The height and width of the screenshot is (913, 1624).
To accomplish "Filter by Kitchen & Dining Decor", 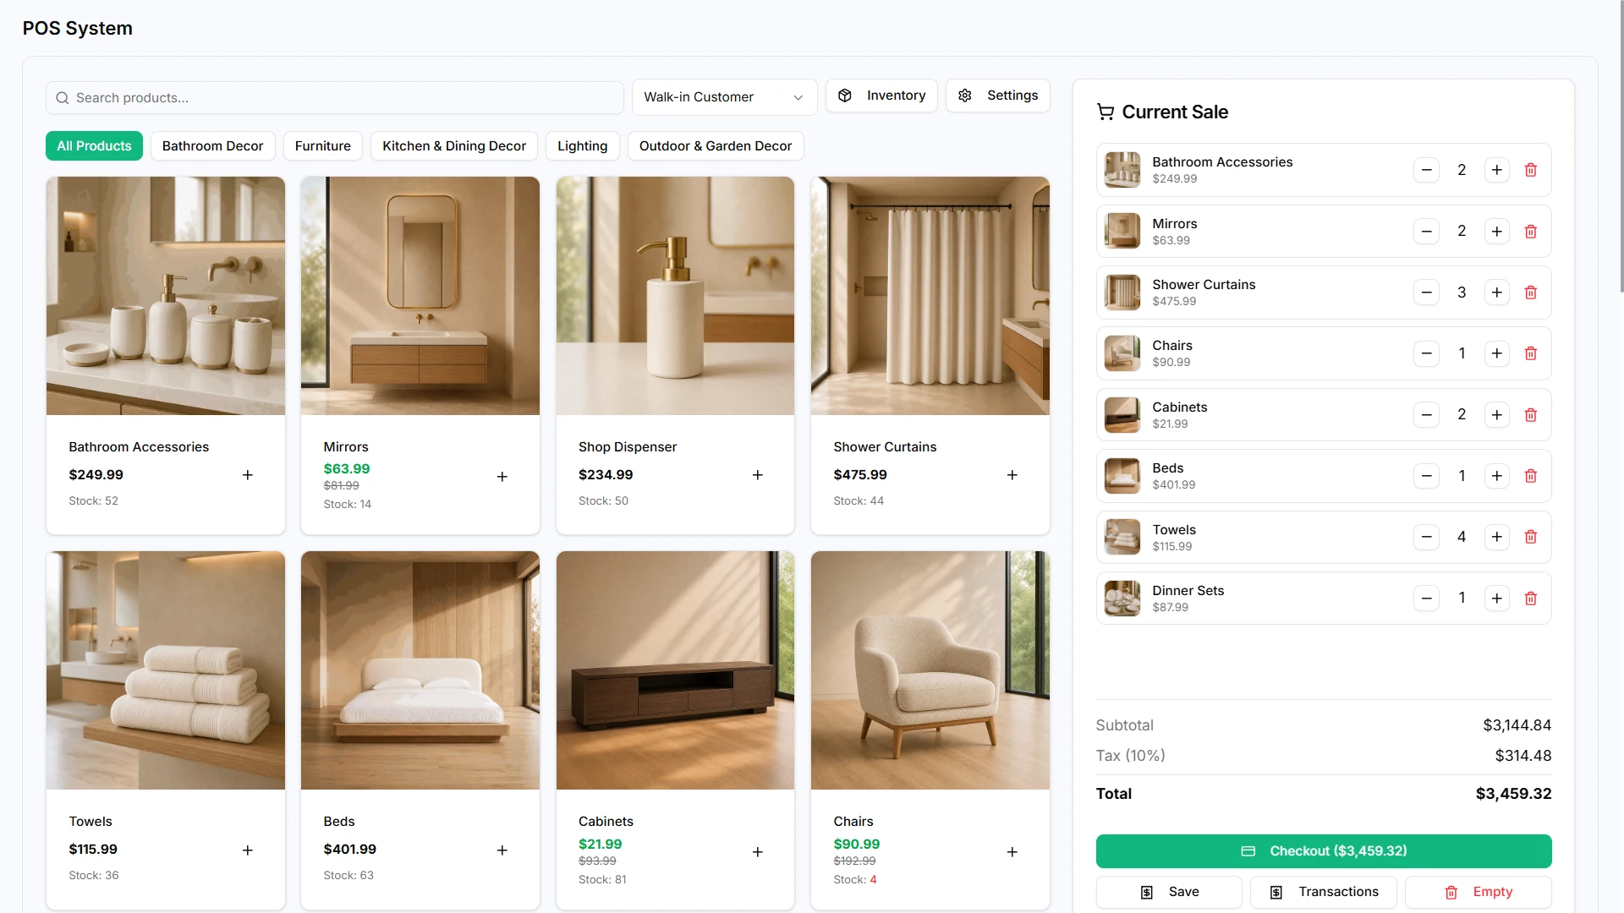I will (x=454, y=146).
